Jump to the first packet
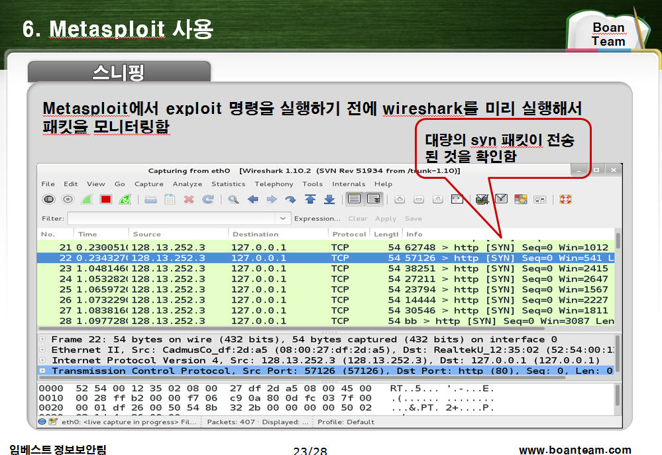 (310, 199)
